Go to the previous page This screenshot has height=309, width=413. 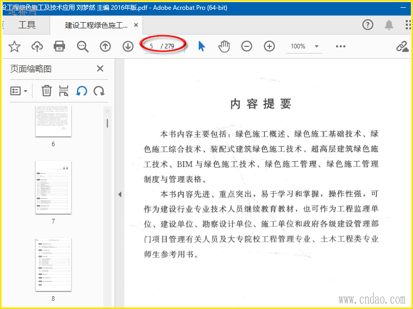pyautogui.click(x=105, y=46)
